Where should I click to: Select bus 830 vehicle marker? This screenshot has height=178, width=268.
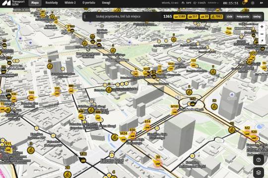point(133,136)
